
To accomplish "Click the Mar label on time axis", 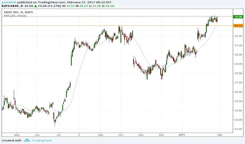I will click(220, 135).
